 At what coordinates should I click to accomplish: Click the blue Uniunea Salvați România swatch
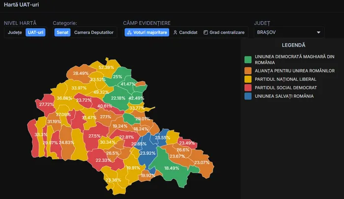point(248,96)
